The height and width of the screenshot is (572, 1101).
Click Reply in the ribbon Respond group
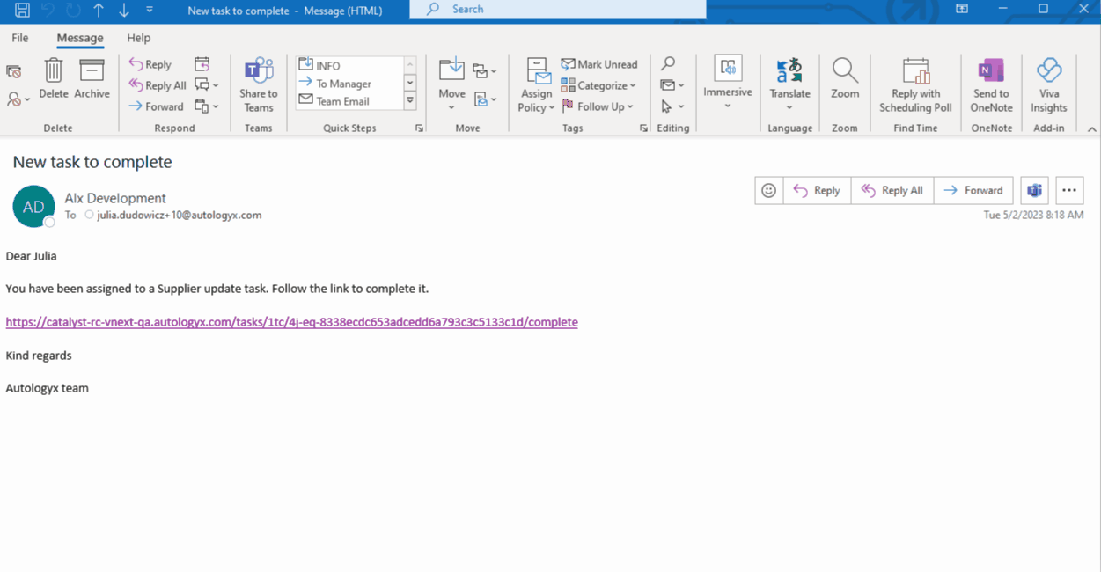pos(150,64)
